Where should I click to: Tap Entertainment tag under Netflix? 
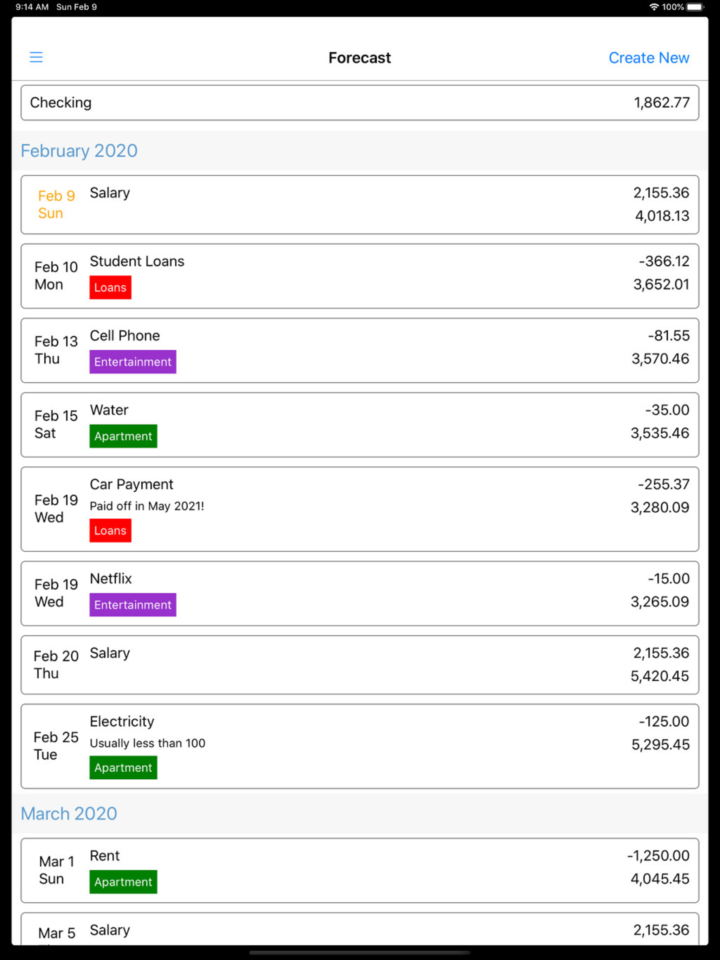tap(133, 604)
